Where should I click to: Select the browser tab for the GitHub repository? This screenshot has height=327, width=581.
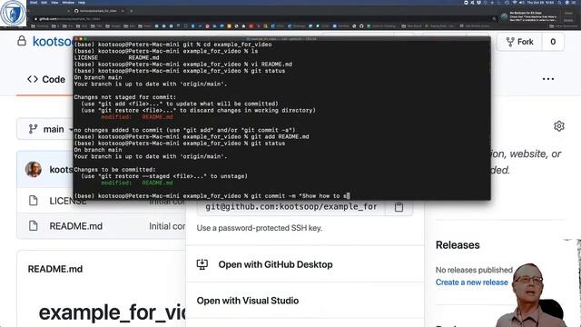[x=99, y=11]
